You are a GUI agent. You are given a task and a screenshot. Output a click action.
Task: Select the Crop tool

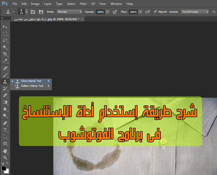point(5,54)
